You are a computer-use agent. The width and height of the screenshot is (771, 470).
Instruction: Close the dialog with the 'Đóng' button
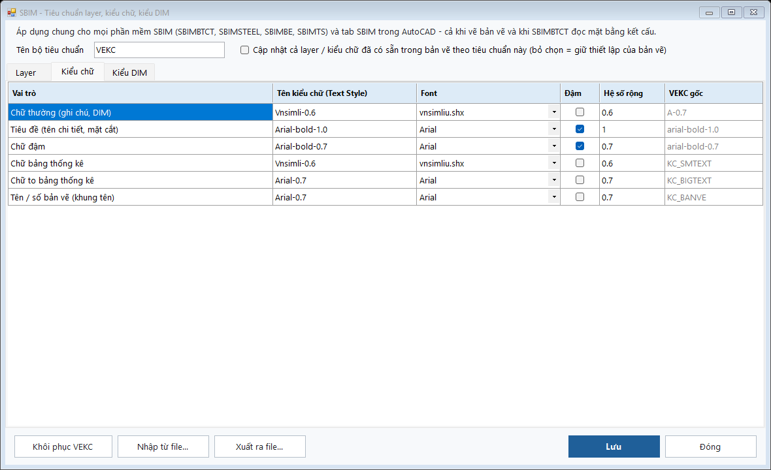click(710, 447)
